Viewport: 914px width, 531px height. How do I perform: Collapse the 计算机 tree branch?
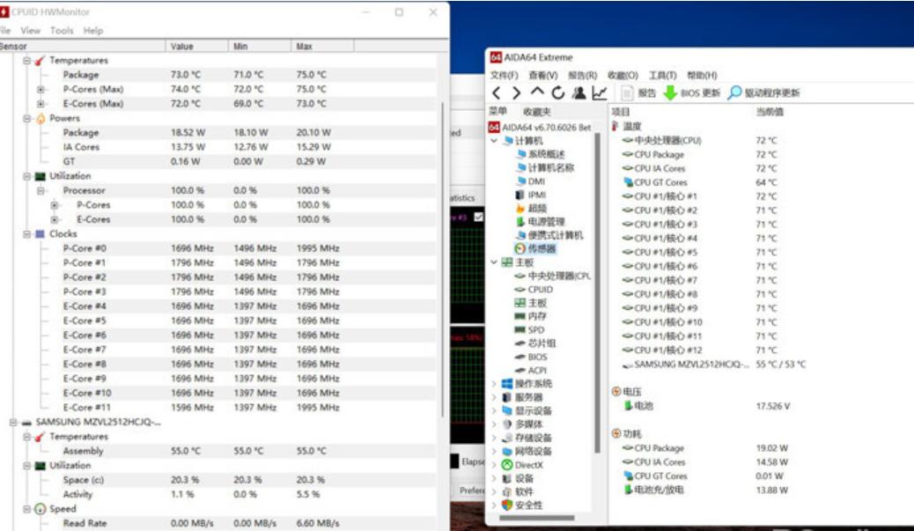tap(494, 140)
